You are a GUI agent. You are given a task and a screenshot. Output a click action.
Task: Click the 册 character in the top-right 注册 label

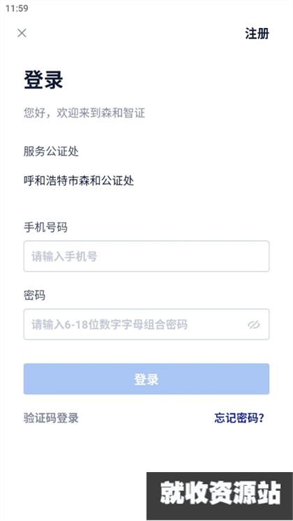tap(264, 34)
